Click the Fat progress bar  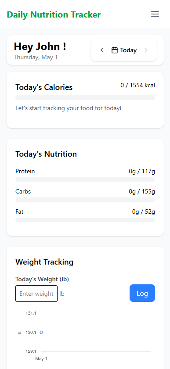click(85, 220)
